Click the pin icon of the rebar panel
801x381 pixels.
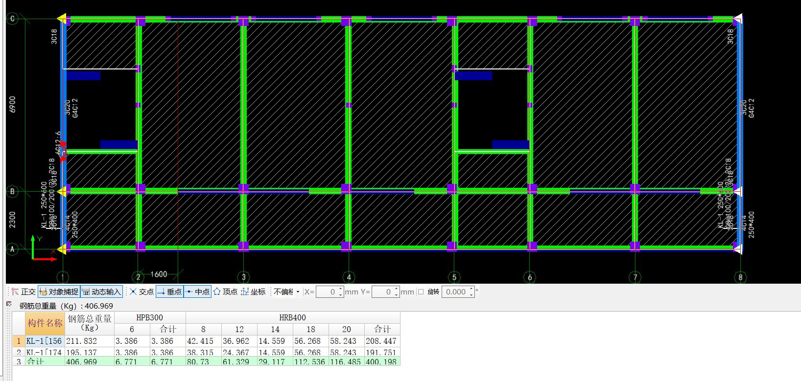click(8, 304)
